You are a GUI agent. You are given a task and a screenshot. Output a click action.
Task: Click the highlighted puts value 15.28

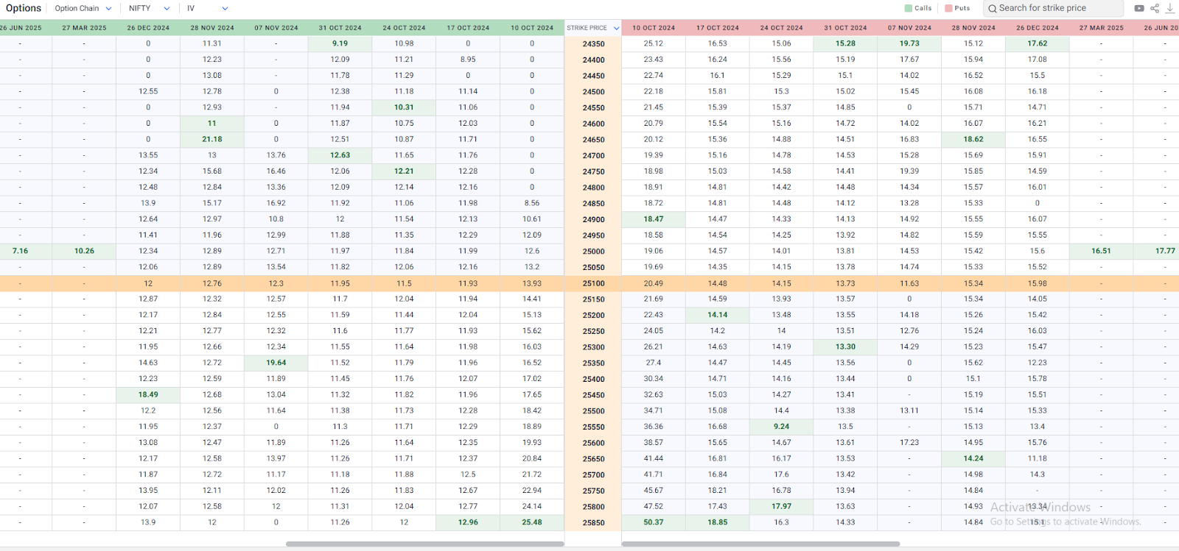(x=846, y=43)
